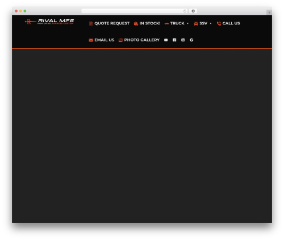
Task: Open the Google icon link
Action: pyautogui.click(x=191, y=40)
